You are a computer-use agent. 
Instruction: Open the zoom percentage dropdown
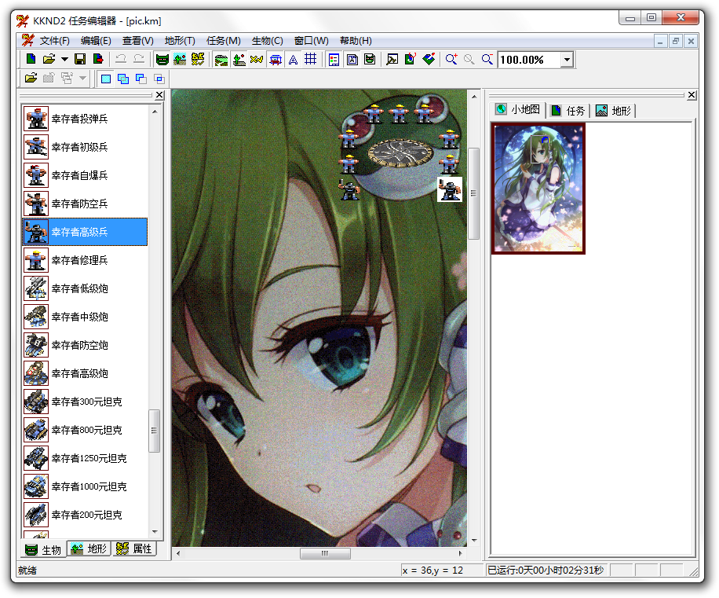click(x=567, y=60)
